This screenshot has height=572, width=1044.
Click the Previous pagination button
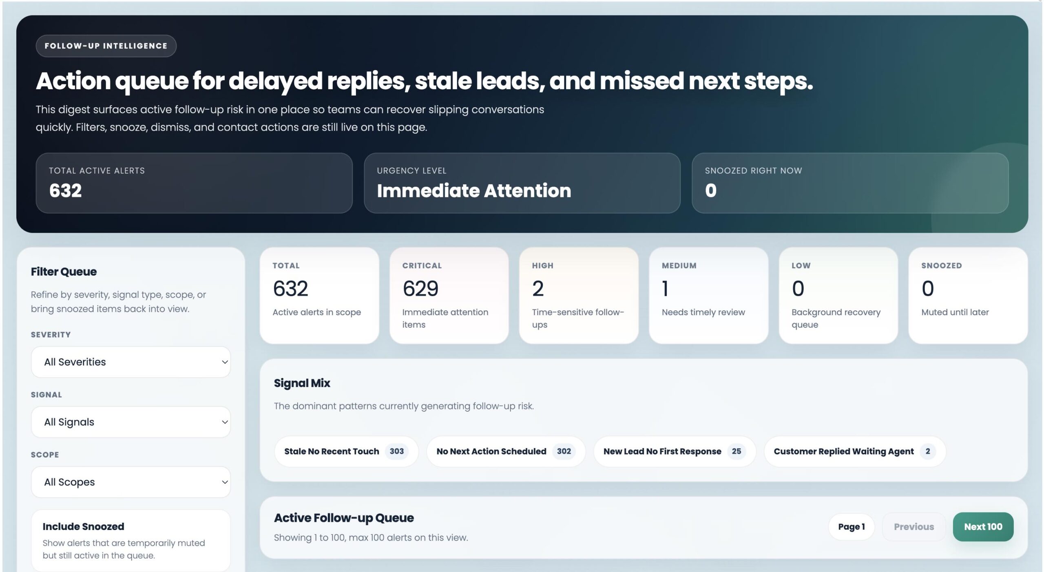(x=913, y=526)
